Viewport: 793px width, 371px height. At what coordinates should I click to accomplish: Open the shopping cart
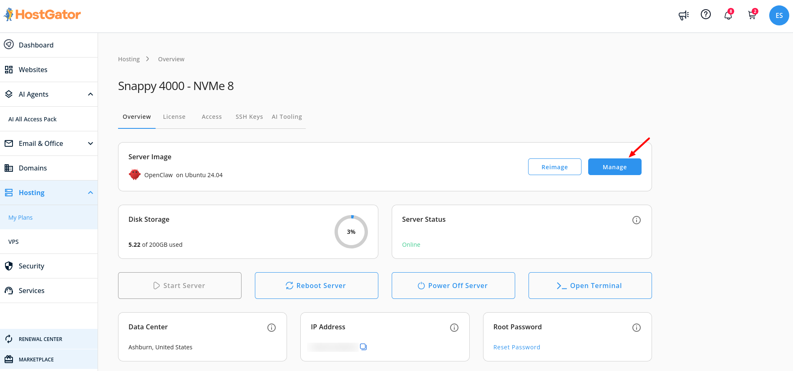(752, 15)
